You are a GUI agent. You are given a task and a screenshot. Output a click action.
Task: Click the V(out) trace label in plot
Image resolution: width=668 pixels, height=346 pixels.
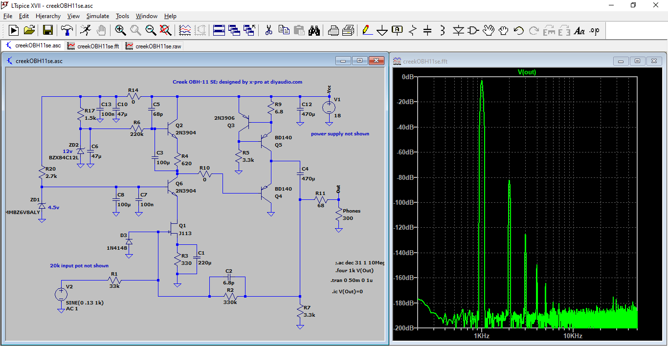point(527,72)
